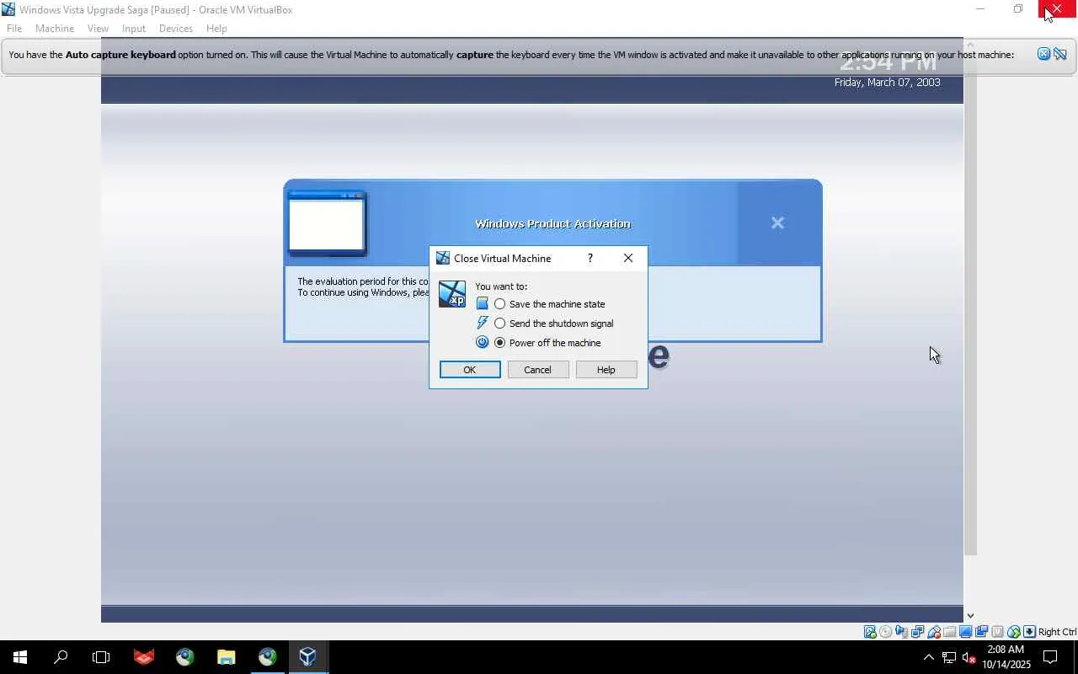Open the Input menu
This screenshot has height=674, width=1078.
pyautogui.click(x=134, y=28)
